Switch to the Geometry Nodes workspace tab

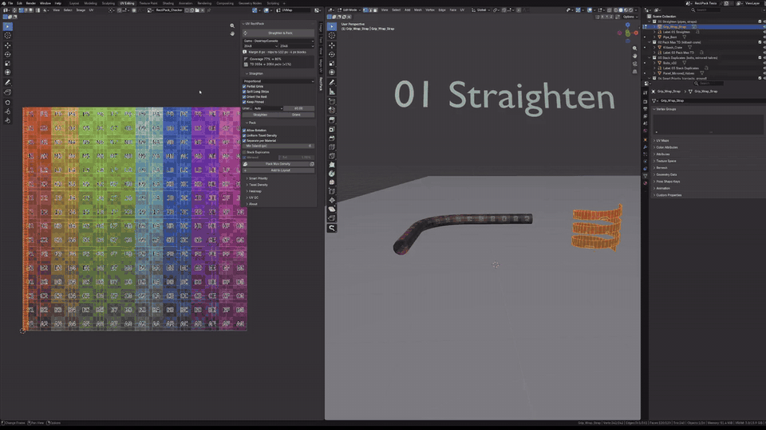250,3
